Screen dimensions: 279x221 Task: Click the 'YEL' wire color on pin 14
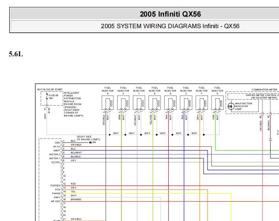click(x=73, y=191)
